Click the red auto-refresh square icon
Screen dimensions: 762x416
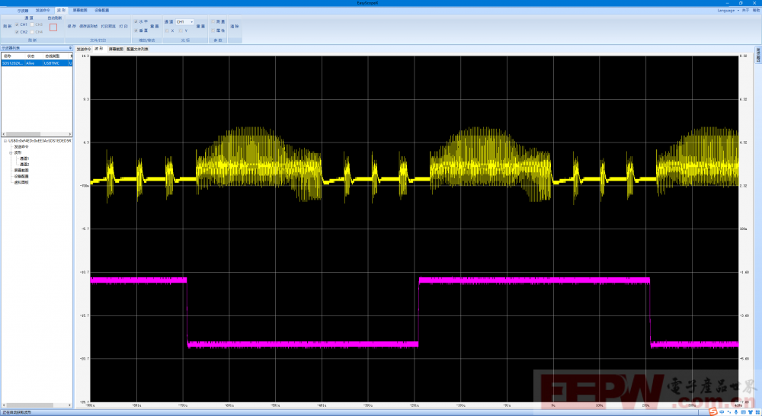pos(53,27)
